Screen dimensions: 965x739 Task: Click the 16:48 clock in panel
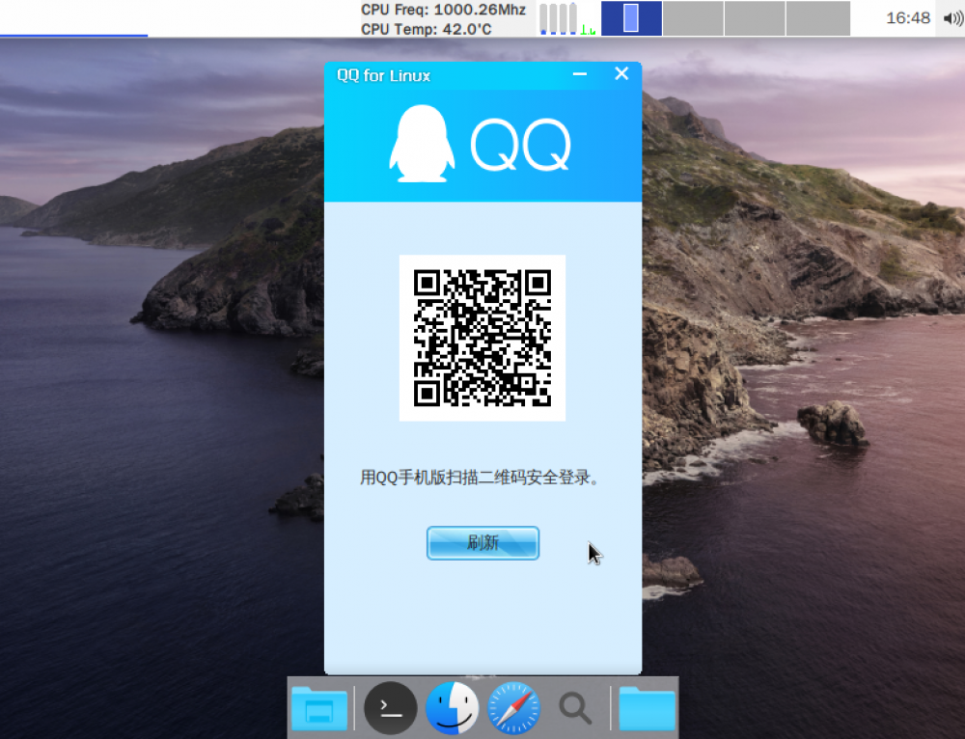(x=907, y=18)
